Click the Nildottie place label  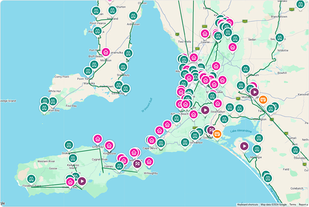click(x=283, y=51)
